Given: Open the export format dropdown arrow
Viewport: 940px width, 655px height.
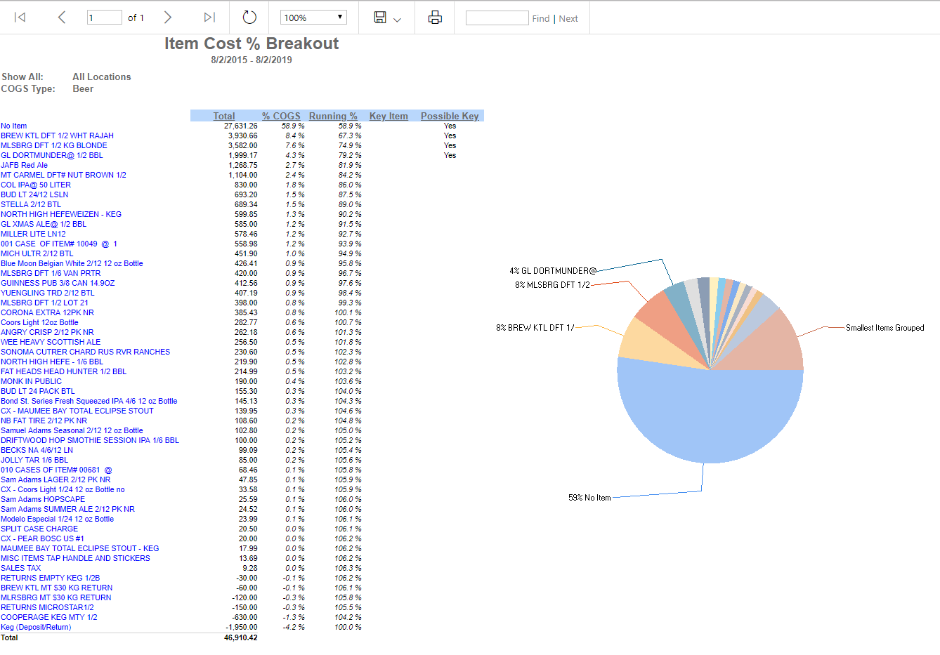Looking at the screenshot, I should [397, 20].
